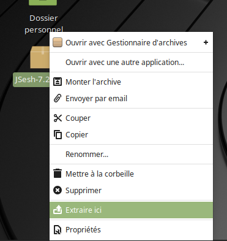Select the highlighted Extraire ici option
Viewport: 227px width, 241px height.
pyautogui.click(x=131, y=210)
